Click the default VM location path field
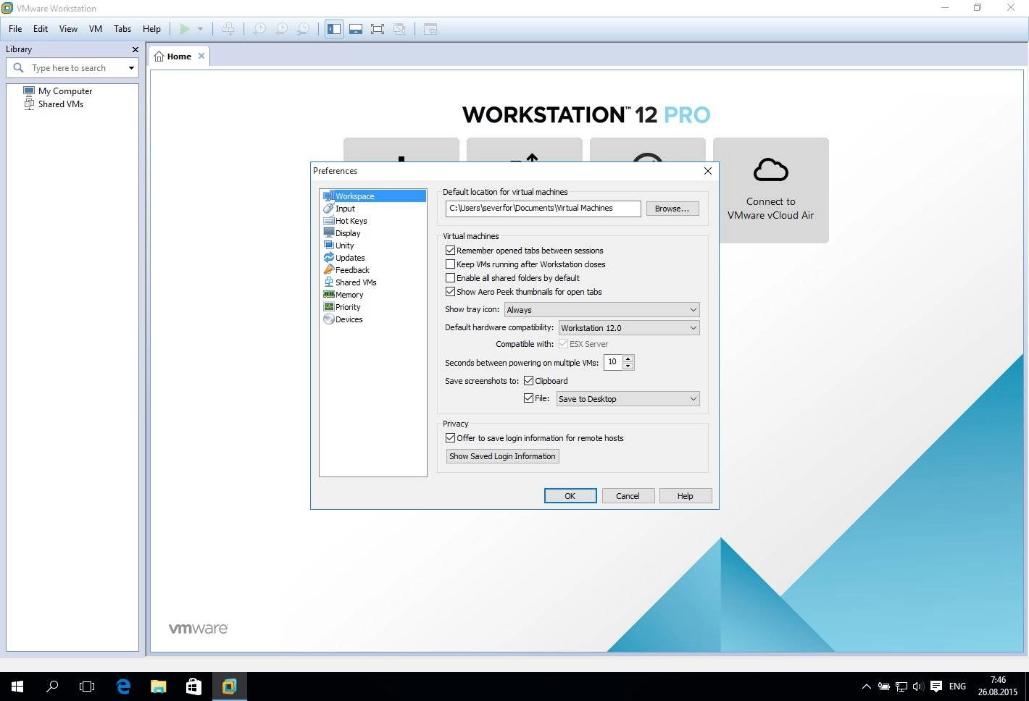 click(543, 209)
